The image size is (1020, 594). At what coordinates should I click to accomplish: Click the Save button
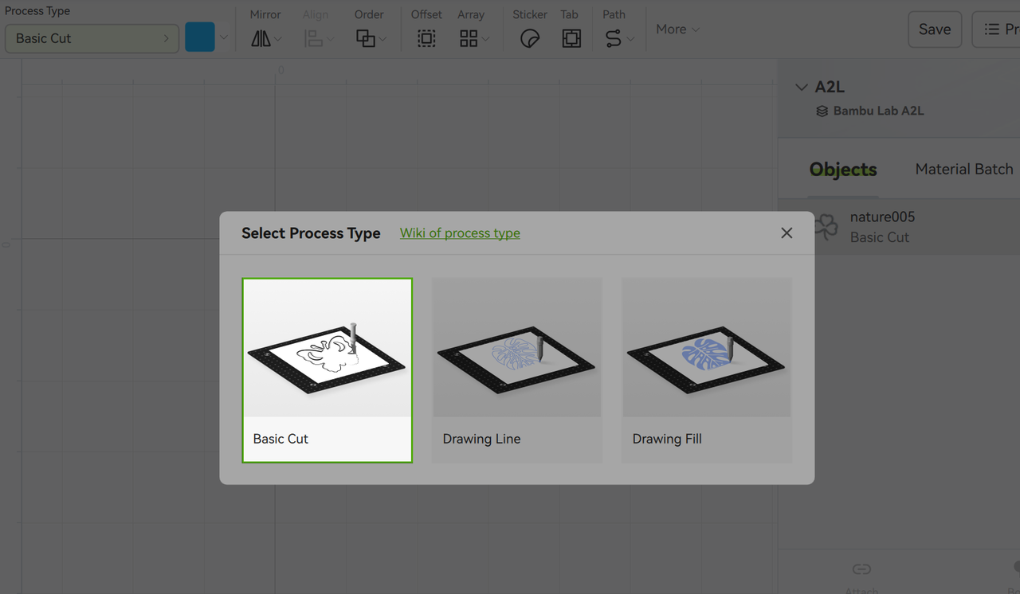pos(935,29)
